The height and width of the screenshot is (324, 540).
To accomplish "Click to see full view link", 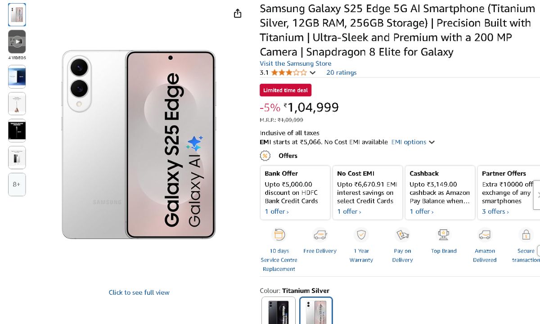I will point(139,292).
